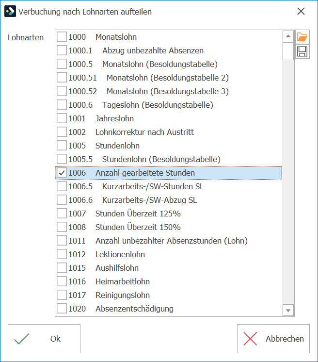Select the Monatslohn row text
This screenshot has height=362, width=318.
click(x=116, y=37)
